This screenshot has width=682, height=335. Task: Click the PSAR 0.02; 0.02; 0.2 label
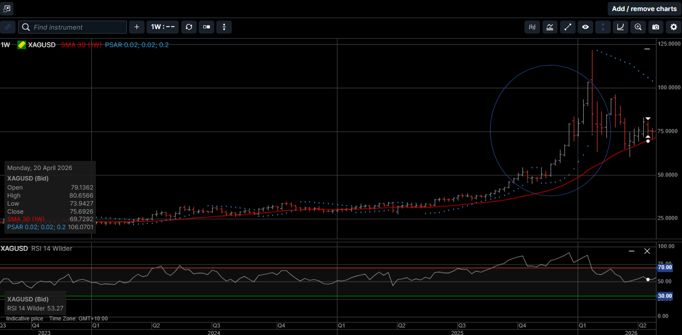coord(137,45)
